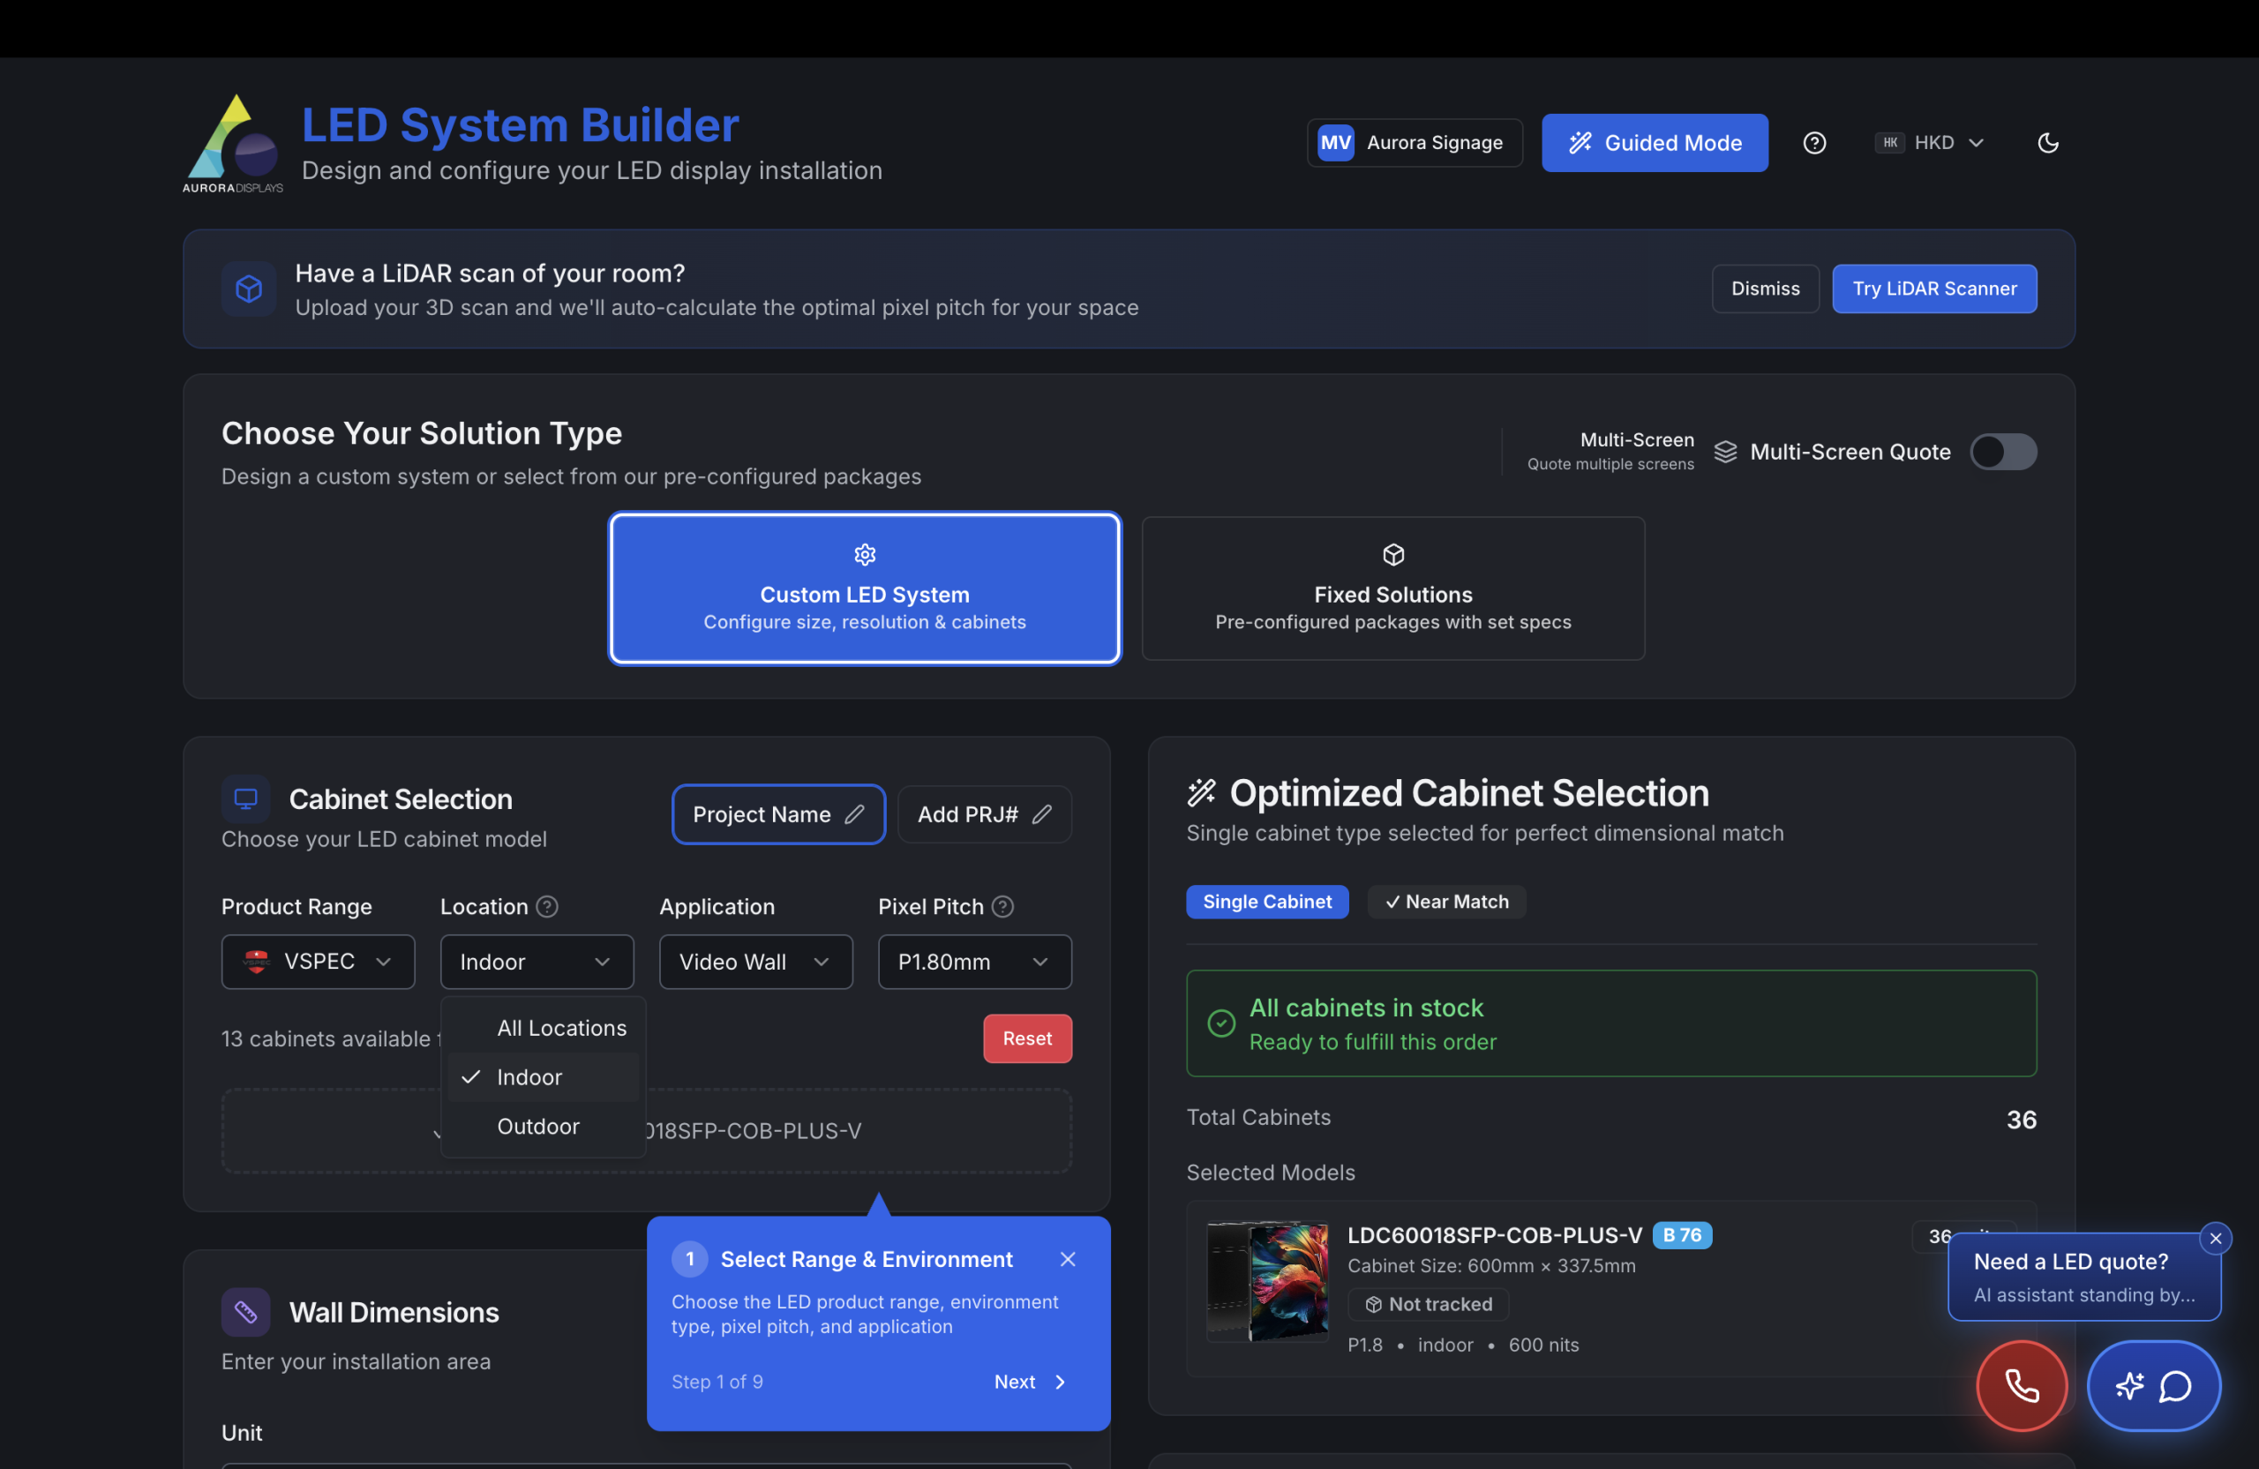
Task: Click the gear icon on Custom LED System
Action: (864, 554)
